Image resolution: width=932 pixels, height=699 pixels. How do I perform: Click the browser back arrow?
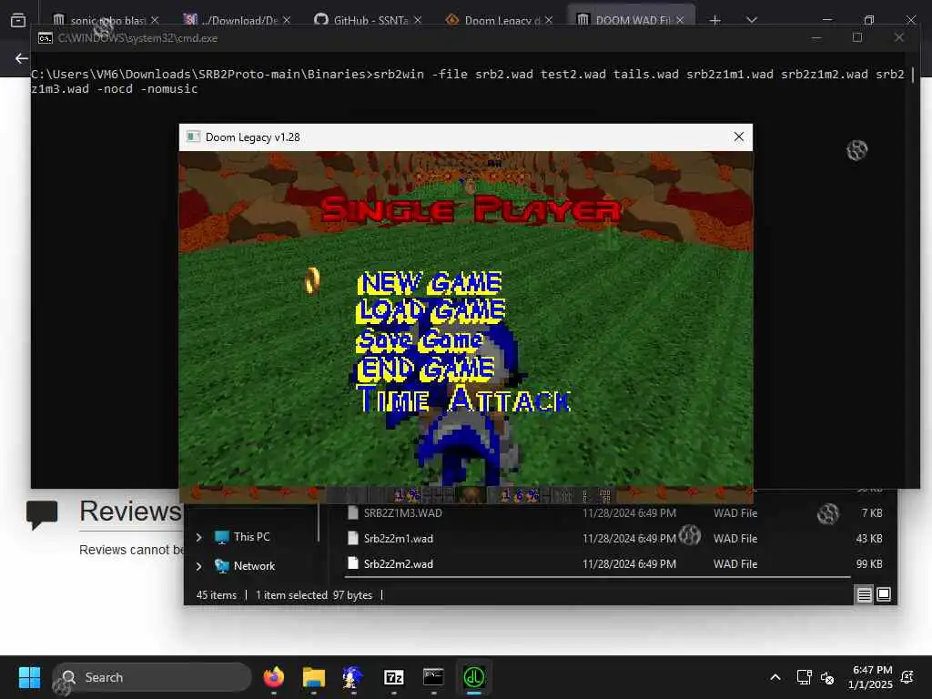click(22, 58)
